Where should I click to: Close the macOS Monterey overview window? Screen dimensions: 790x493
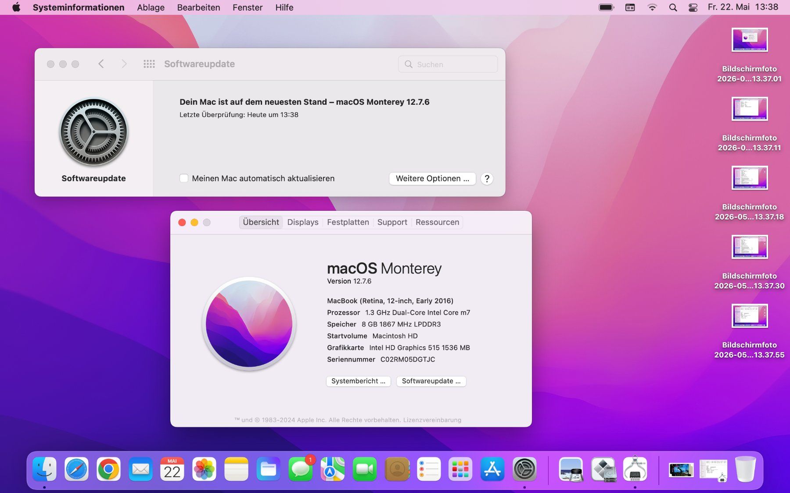[182, 223]
